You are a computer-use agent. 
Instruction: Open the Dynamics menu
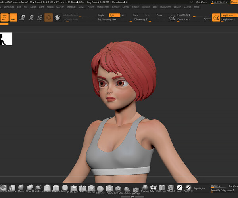click(9, 7)
